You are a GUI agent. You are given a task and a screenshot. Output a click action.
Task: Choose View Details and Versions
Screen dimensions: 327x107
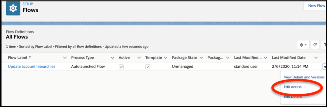point(304,77)
